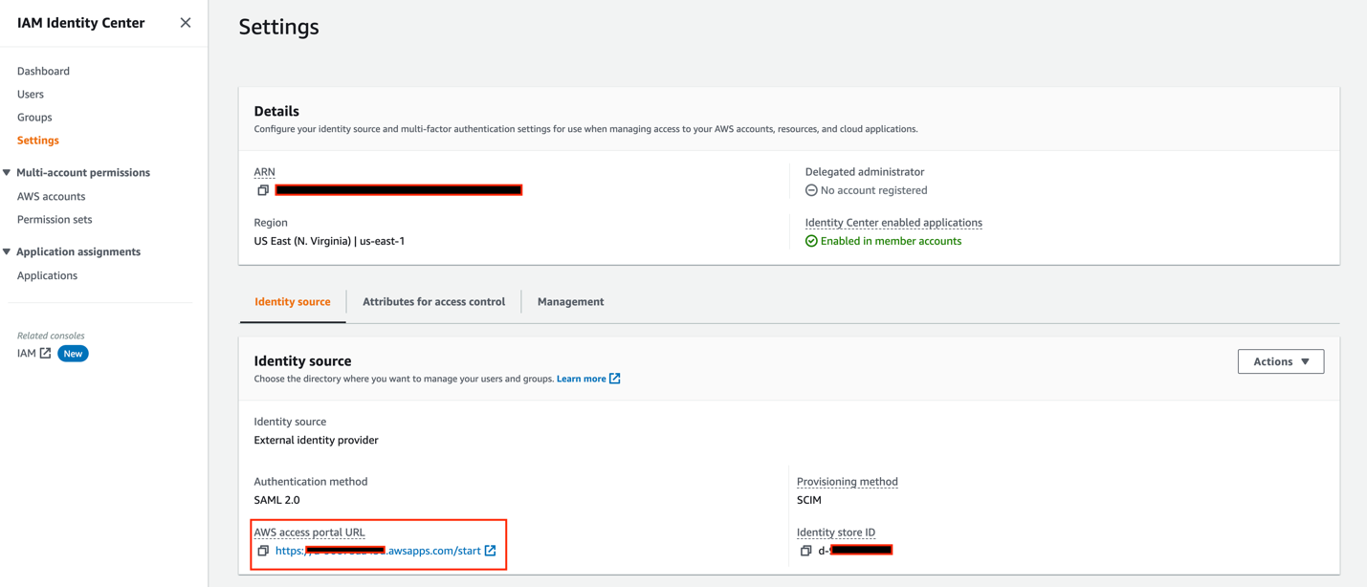Open AWS accounts page

tap(51, 196)
